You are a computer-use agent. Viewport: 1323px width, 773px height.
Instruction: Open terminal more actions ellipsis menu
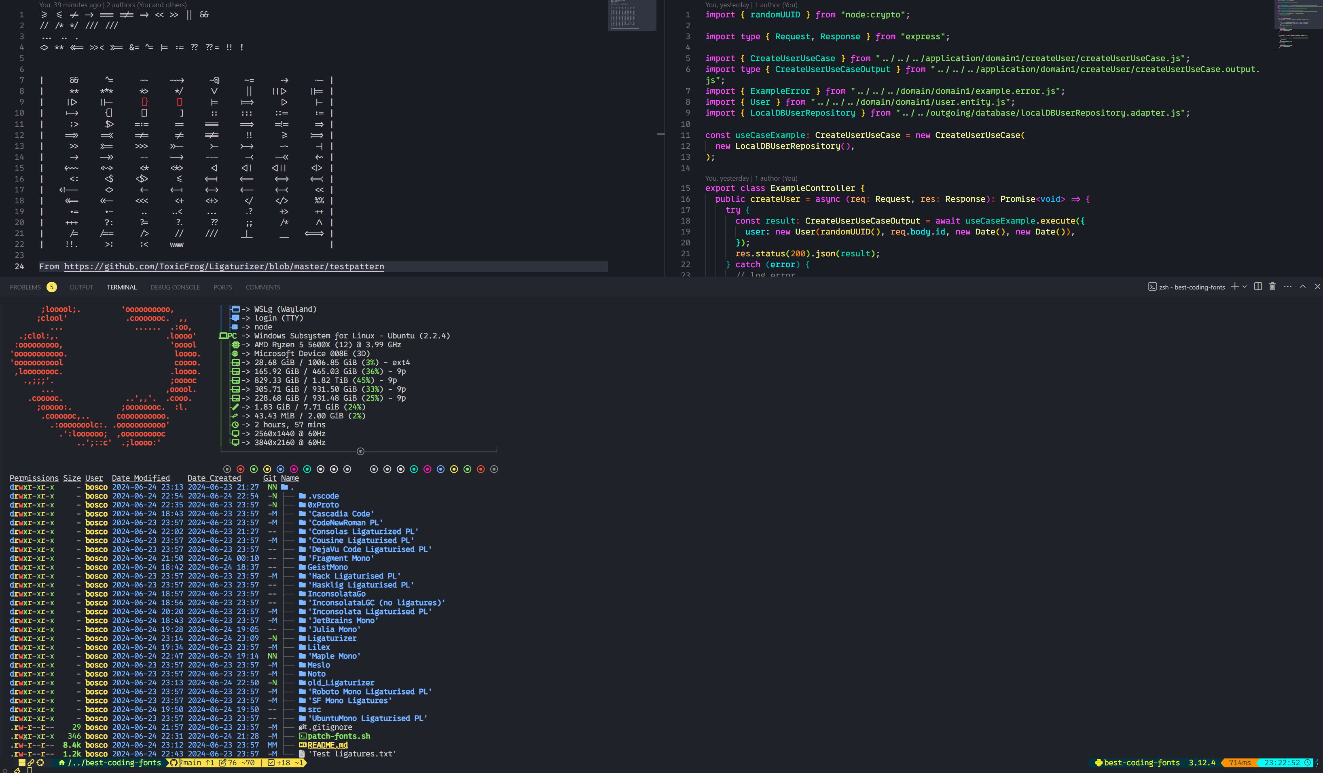tap(1288, 287)
